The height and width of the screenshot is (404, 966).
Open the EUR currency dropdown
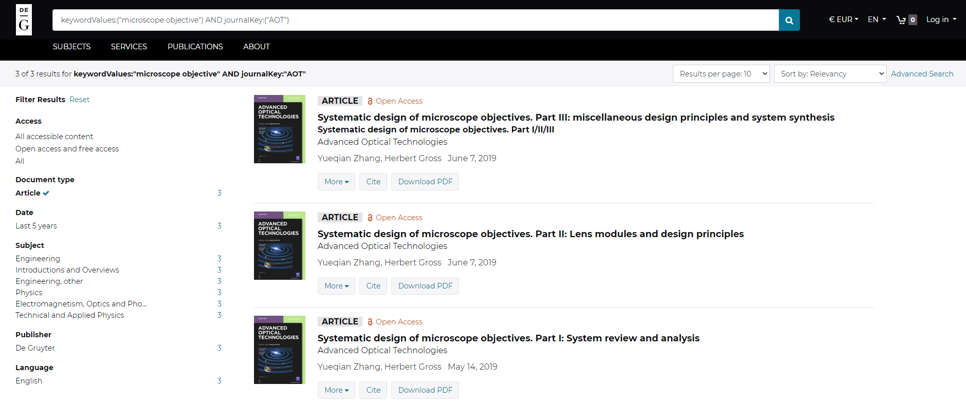pyautogui.click(x=844, y=20)
